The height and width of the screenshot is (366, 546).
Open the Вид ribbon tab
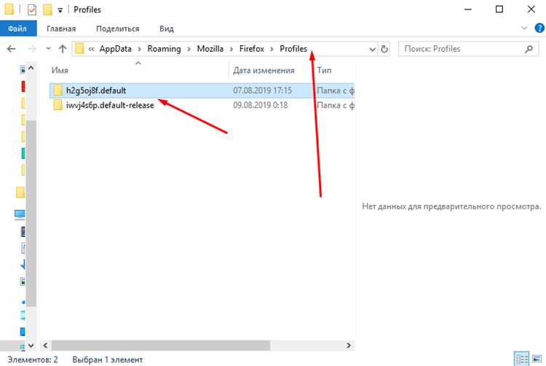[x=167, y=28]
